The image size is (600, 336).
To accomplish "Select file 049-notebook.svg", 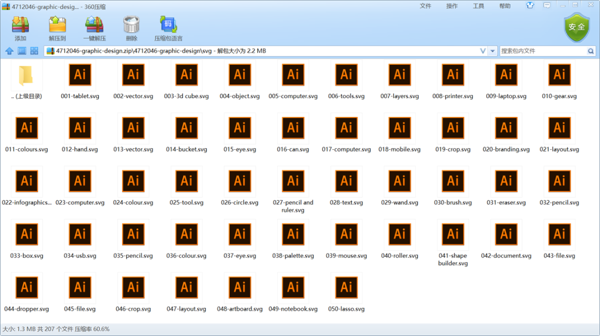I will point(293,293).
